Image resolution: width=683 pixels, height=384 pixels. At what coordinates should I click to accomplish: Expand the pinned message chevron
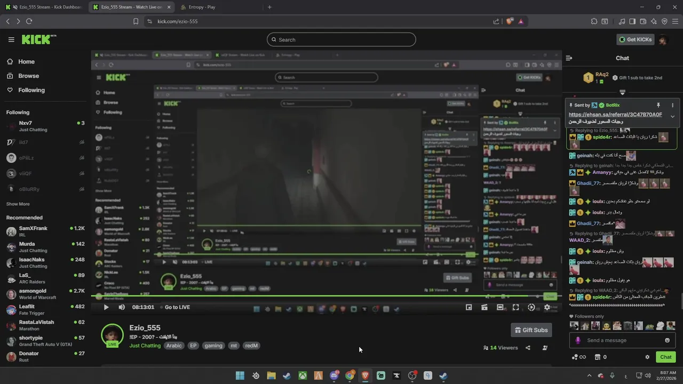click(672, 116)
